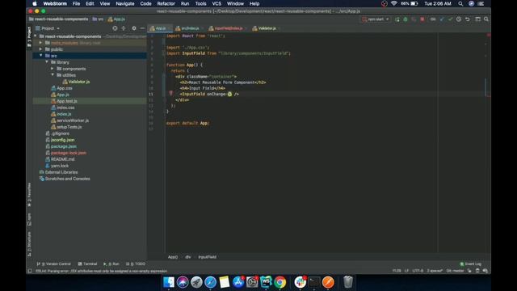Click the line separator LF status item
The width and height of the screenshot is (517, 291).
406,271
